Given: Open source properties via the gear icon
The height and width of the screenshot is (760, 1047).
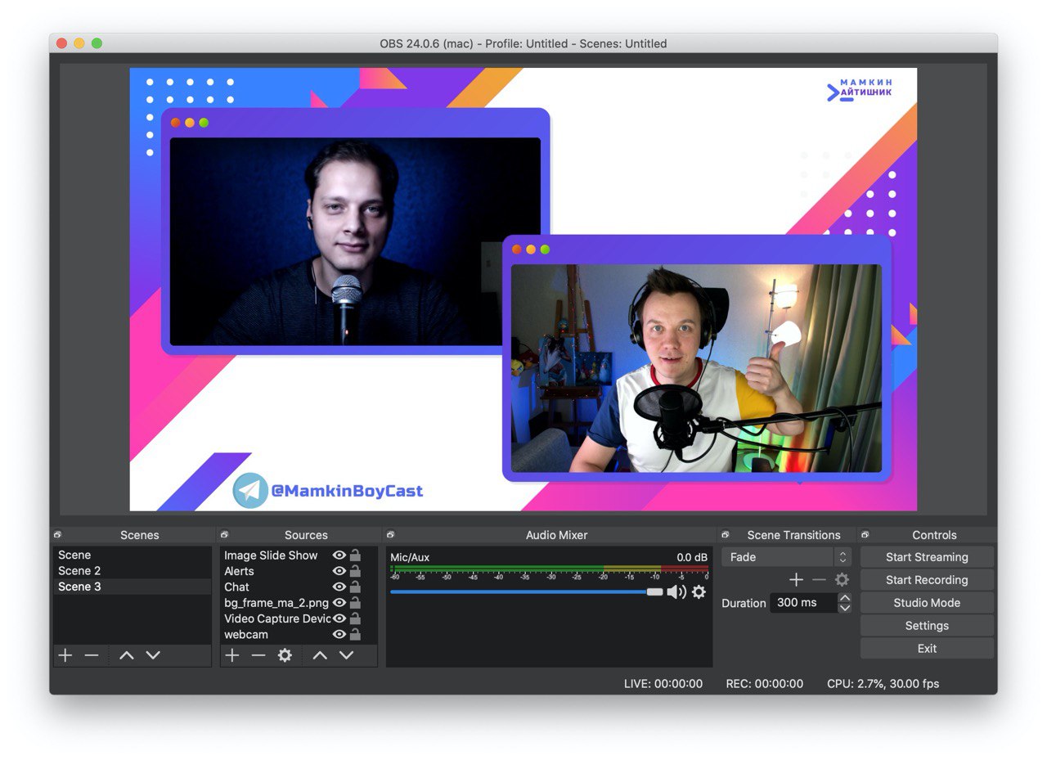Looking at the screenshot, I should tap(285, 655).
